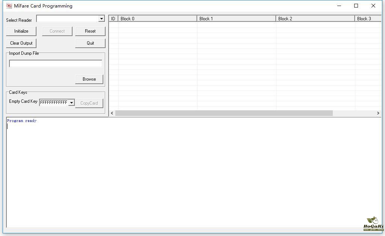This screenshot has height=236, width=385.
Task: Click the Block 3 column header
Action: [x=367, y=19]
